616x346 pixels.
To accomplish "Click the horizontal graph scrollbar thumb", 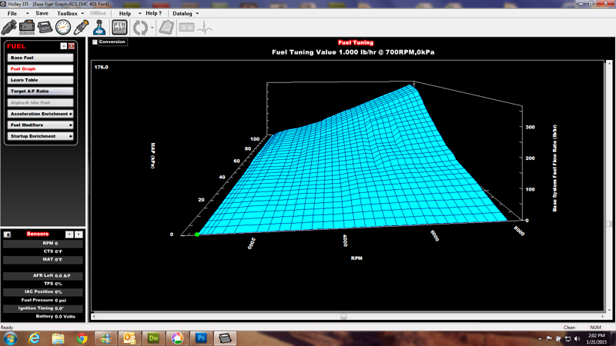I will tap(343, 316).
